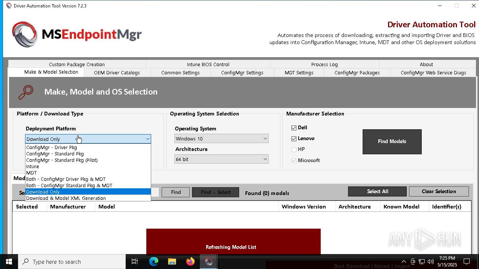Sort by Selected column header
The height and width of the screenshot is (269, 479).
point(30,207)
